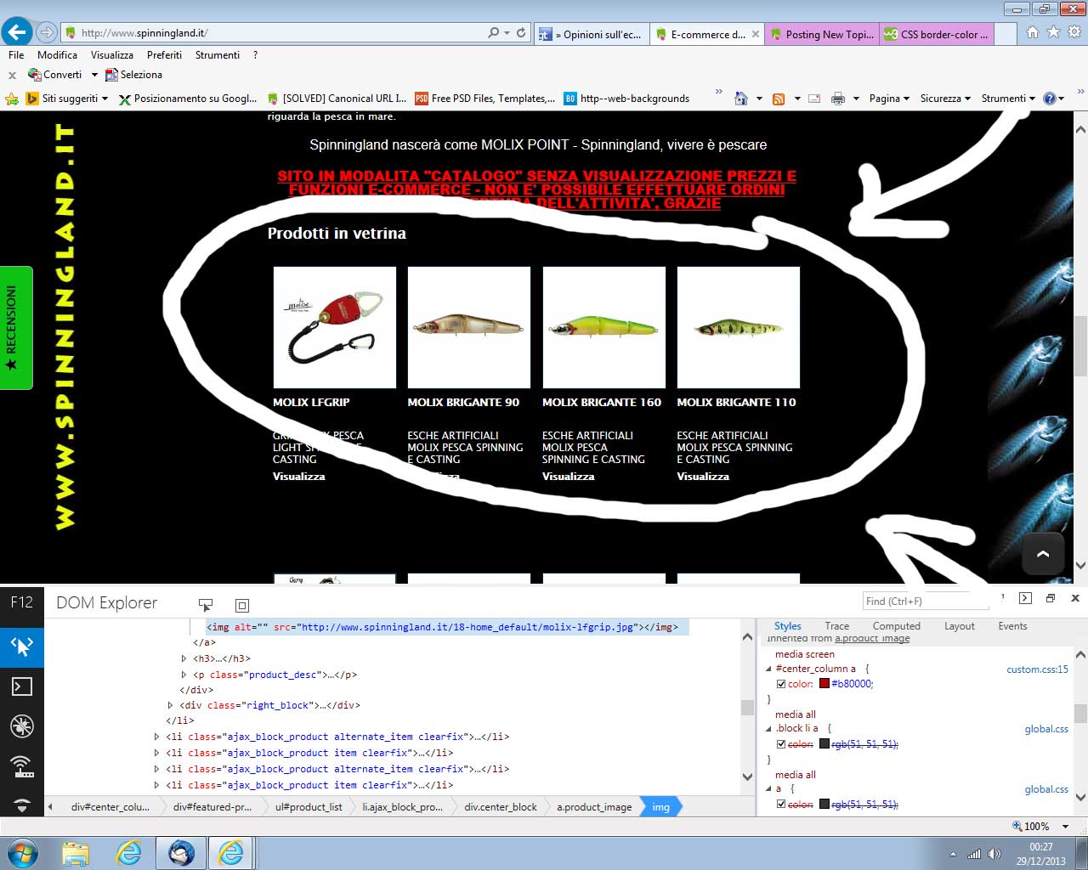The width and height of the screenshot is (1088, 870).
Task: Open the Help question mark icon
Action: pyautogui.click(x=1049, y=99)
